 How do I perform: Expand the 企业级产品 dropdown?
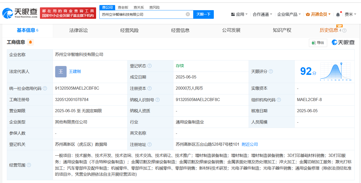tap(289, 14)
